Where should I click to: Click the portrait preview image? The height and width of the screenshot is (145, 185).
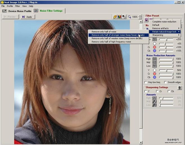coord(72,82)
